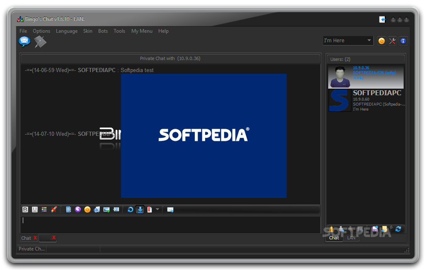
Task: Click the purple Pac-Man icon
Action: [78, 210]
